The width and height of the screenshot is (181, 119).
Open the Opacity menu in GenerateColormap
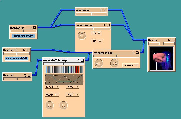coord(52,95)
